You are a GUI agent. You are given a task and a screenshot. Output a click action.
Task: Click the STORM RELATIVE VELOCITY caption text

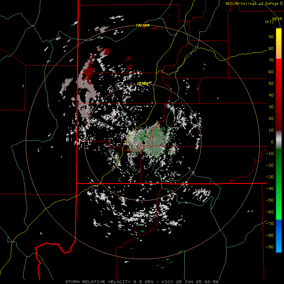[x=98, y=282]
